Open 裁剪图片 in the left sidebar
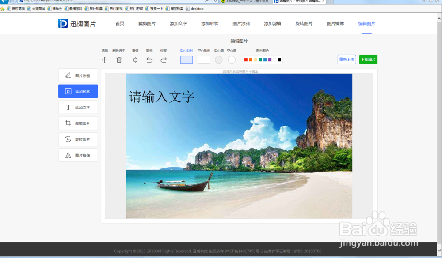The height and width of the screenshot is (258, 442). point(78,123)
